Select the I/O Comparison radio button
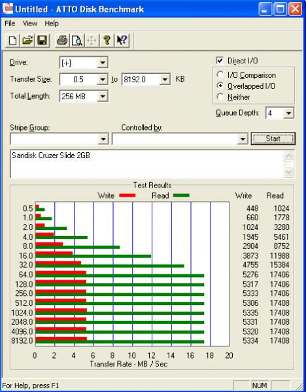The height and width of the screenshot is (392, 306). coord(220,74)
